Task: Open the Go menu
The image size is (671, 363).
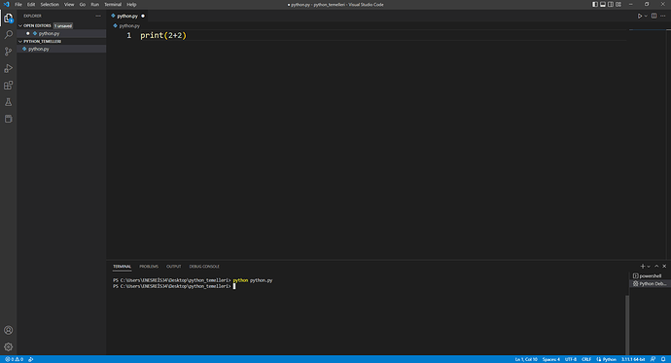Action: tap(82, 4)
